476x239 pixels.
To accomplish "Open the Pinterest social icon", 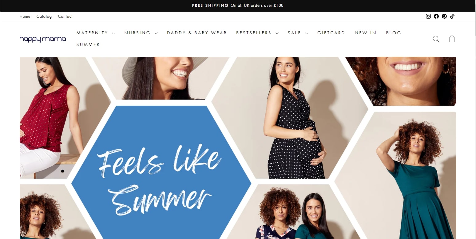I will [x=444, y=17].
